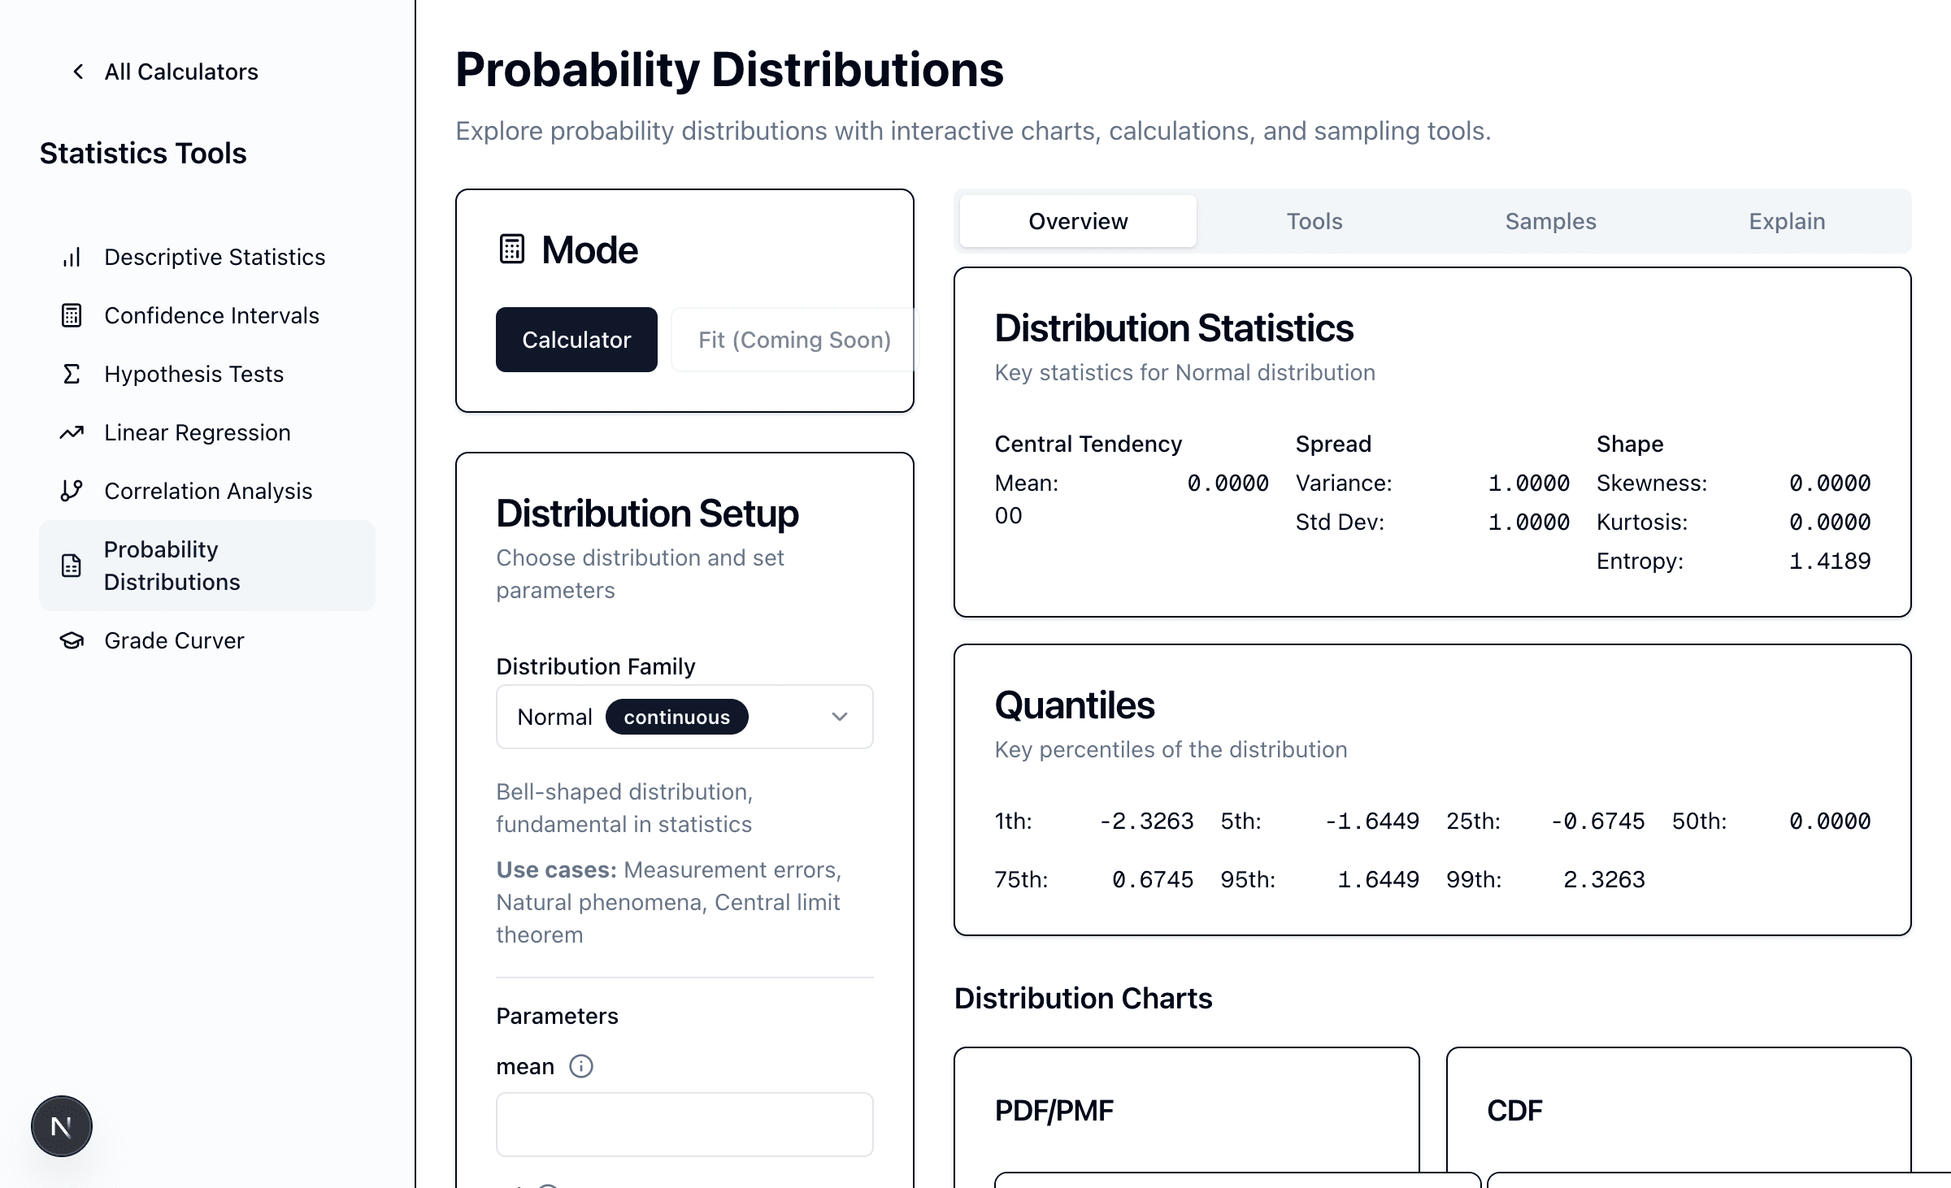Screen dimensions: 1951x1188
Task: Switch to the Tools tab
Action: [x=1313, y=221]
